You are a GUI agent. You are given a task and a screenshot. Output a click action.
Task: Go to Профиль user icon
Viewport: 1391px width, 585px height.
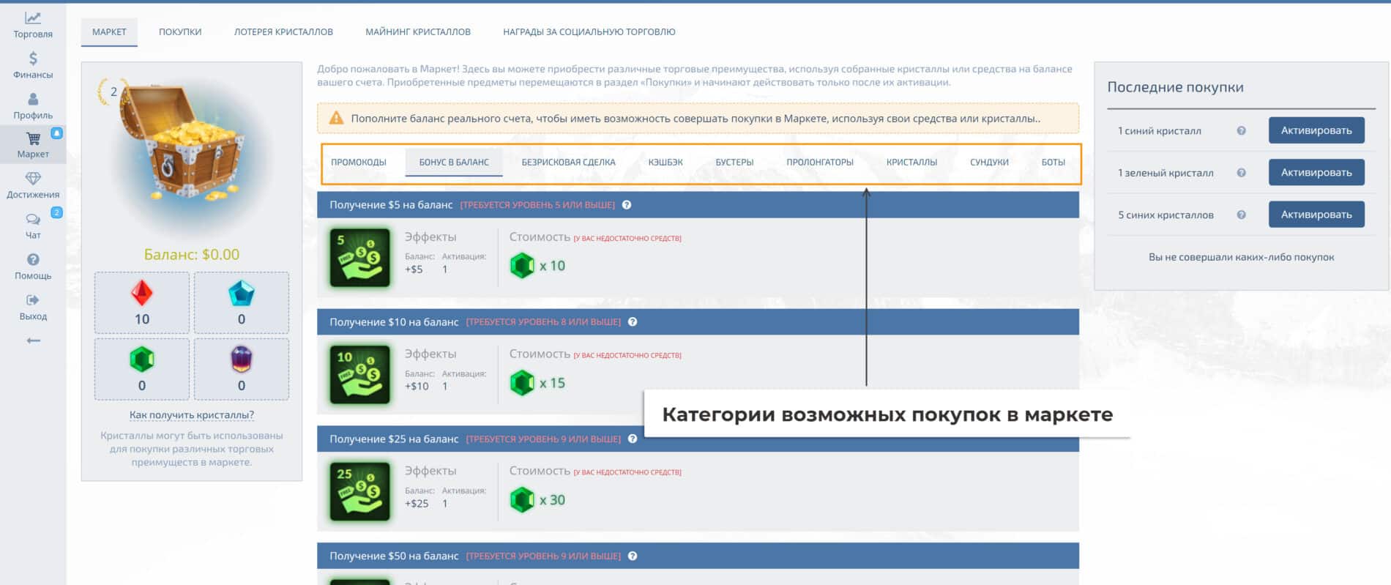pyautogui.click(x=33, y=100)
